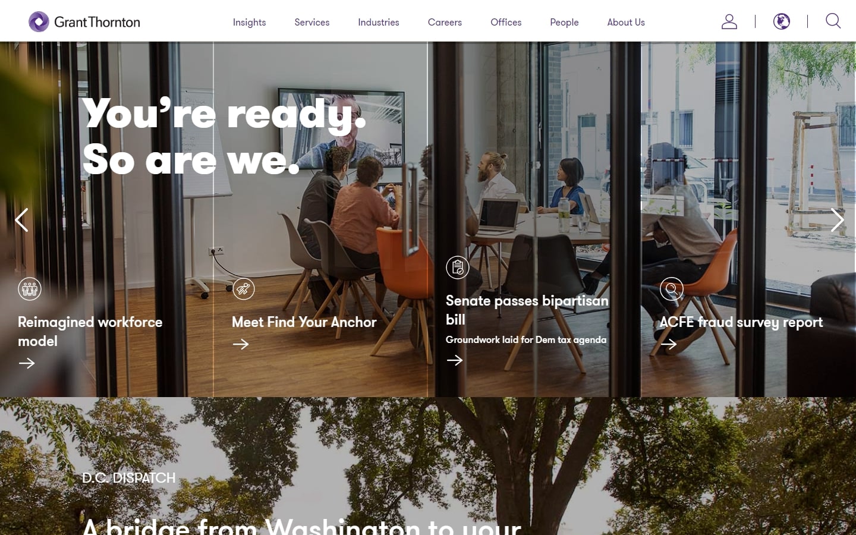This screenshot has width=856, height=535.
Task: Open the user account icon
Action: (x=729, y=22)
